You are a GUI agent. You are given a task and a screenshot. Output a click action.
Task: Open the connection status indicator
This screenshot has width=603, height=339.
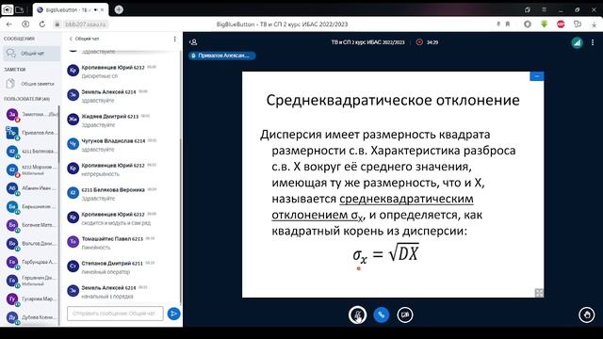(577, 42)
